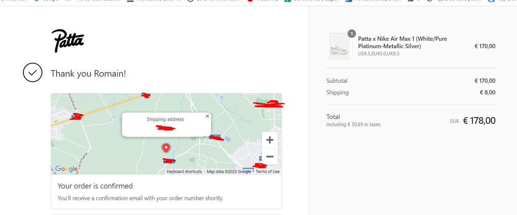The image size is (517, 215).
Task: Click the product price € 170,00
Action: pyautogui.click(x=485, y=46)
